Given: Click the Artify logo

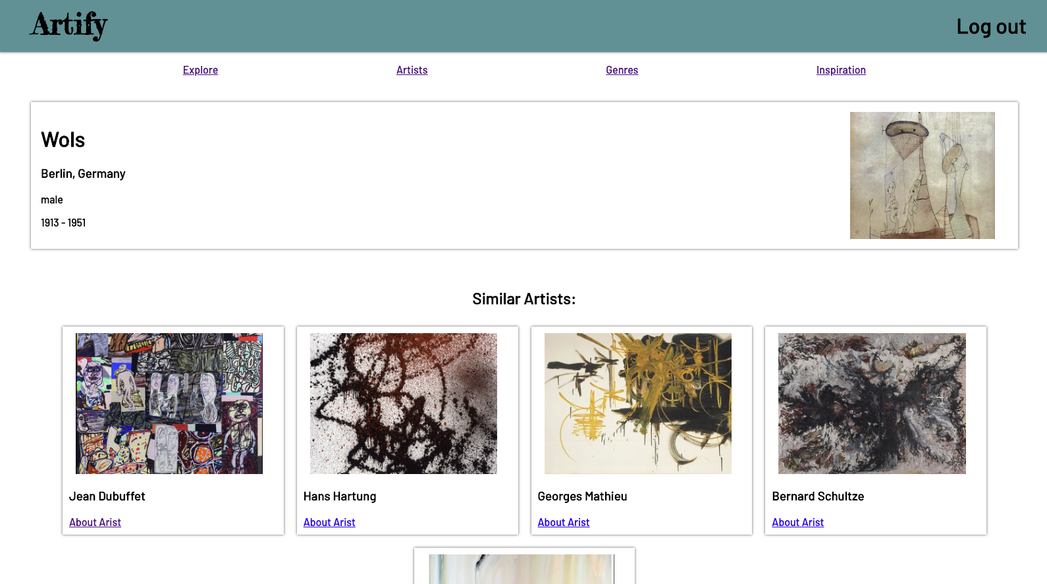Looking at the screenshot, I should pyautogui.click(x=68, y=26).
